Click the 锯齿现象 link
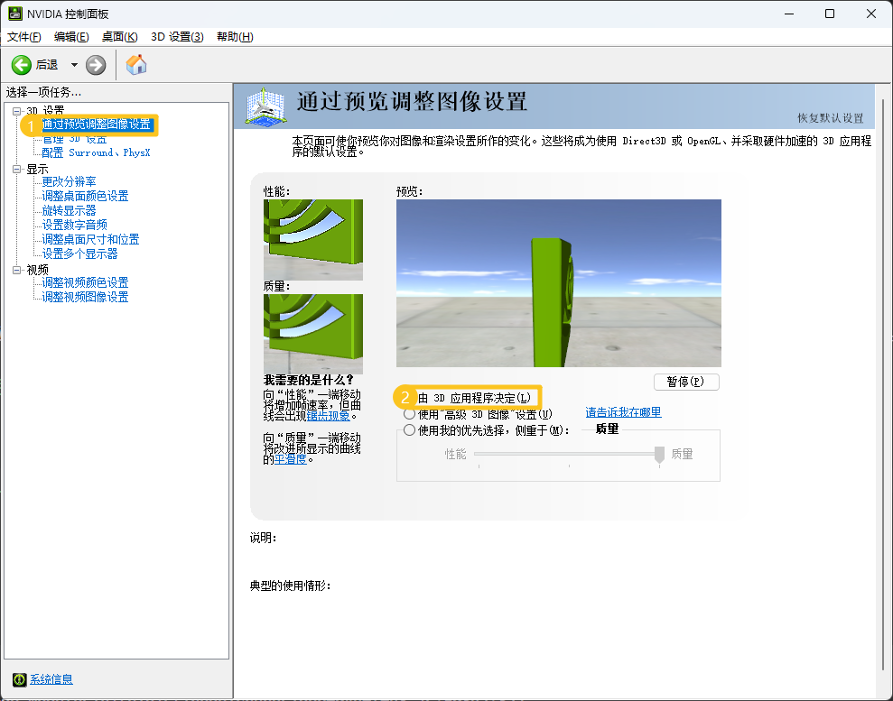The width and height of the screenshot is (893, 701). pos(328,415)
